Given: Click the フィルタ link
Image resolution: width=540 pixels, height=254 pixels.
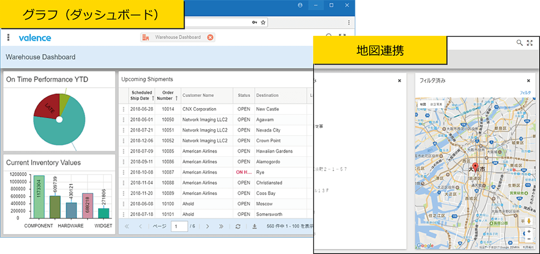Looking at the screenshot, I should coord(525,93).
